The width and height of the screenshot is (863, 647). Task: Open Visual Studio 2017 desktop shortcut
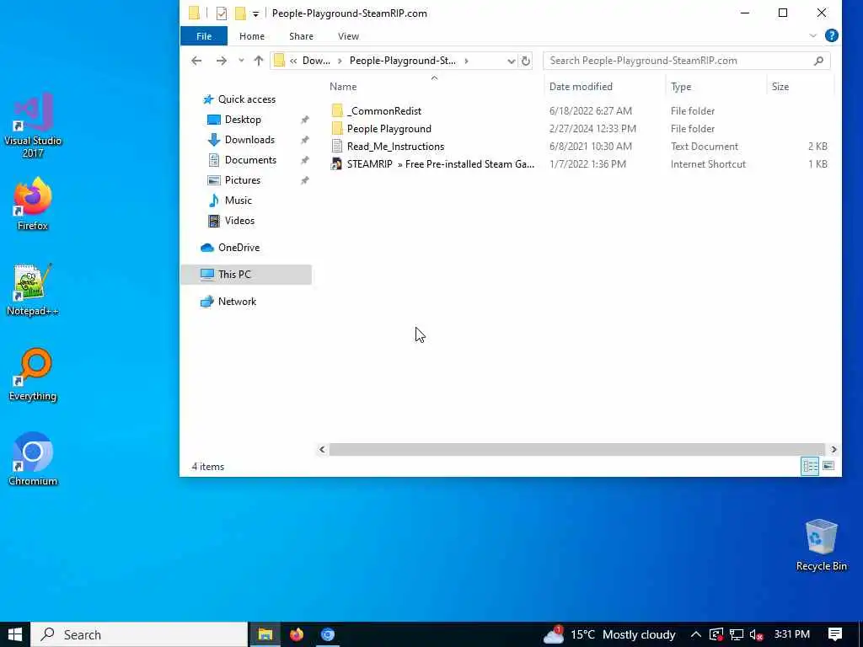pos(33,125)
